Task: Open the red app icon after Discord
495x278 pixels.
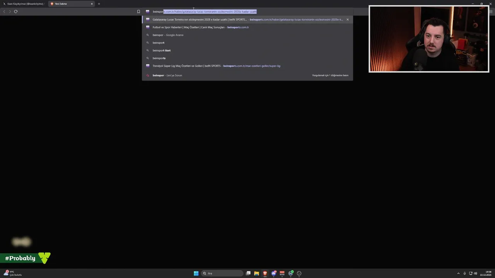Action: pyautogui.click(x=282, y=273)
